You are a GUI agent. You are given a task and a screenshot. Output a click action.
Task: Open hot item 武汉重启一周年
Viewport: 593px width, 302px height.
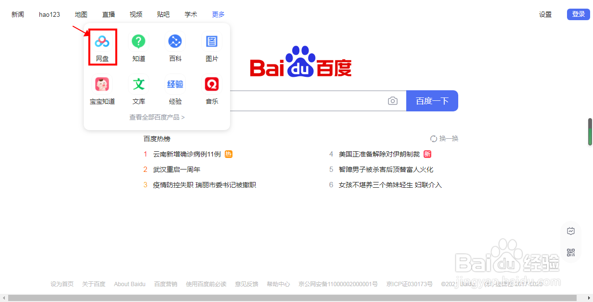[177, 169]
